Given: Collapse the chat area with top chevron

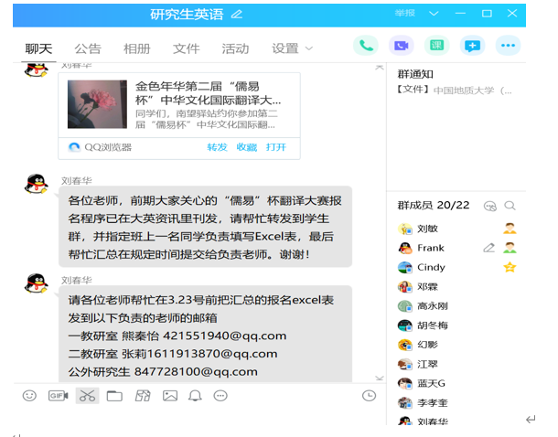Looking at the screenshot, I should pyautogui.click(x=379, y=67).
